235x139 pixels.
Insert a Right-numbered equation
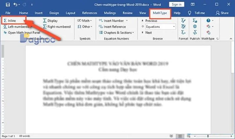(x=57, y=27)
